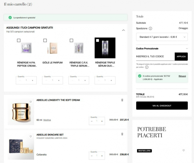Screen dimensions: 194x163
Task: Tick the Idôle Le Parfum sample checkbox
Action: click(45, 40)
